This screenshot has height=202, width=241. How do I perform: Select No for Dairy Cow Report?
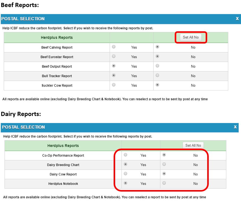(x=164, y=174)
